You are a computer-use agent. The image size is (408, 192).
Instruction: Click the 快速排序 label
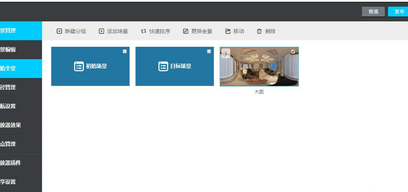pos(159,32)
